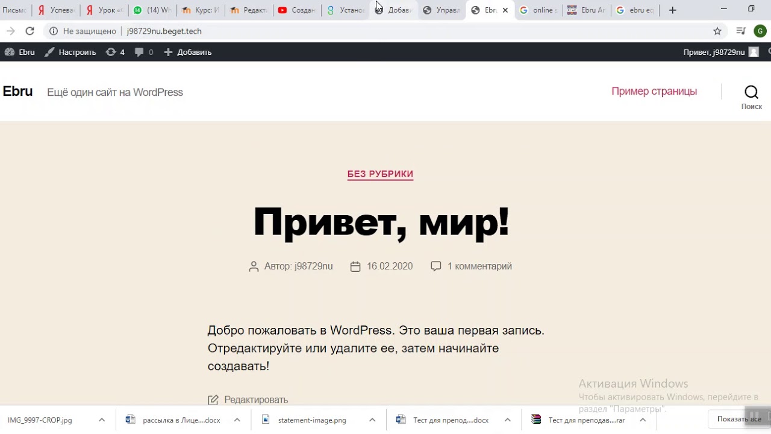Screen dimensions: 771x434
Task: Switch to the Урок browser tab
Action: point(104,10)
